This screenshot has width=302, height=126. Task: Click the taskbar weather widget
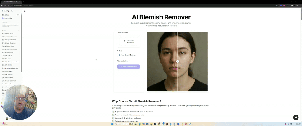(x=5, y=124)
